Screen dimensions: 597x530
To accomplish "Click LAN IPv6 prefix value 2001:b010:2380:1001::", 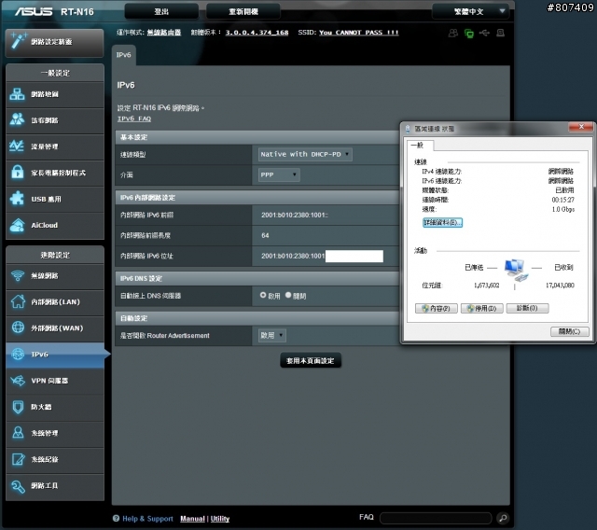I will click(x=295, y=216).
